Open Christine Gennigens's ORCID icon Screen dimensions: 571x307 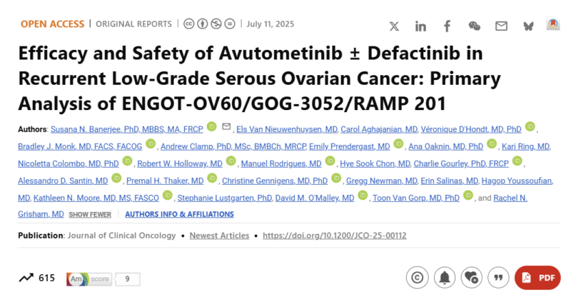click(336, 178)
